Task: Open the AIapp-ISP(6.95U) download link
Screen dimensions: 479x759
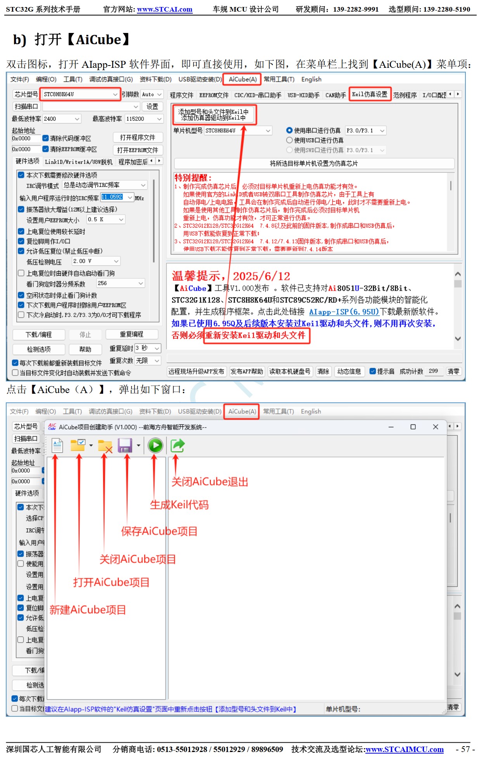Action: pyautogui.click(x=344, y=312)
